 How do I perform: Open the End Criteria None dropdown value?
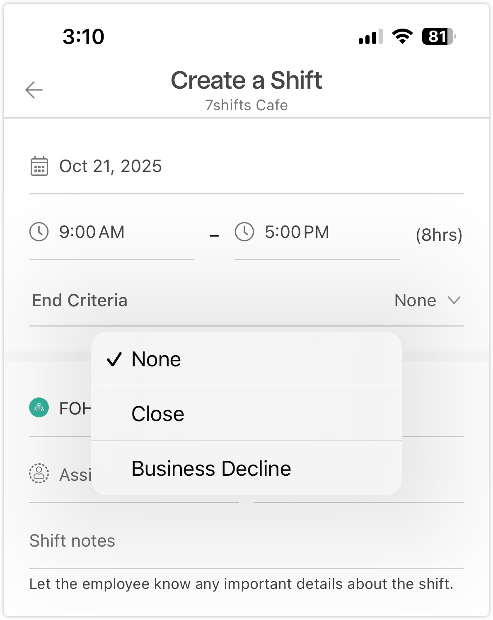(415, 300)
